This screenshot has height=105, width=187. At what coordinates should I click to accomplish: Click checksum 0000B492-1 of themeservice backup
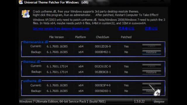[x=103, y=52]
